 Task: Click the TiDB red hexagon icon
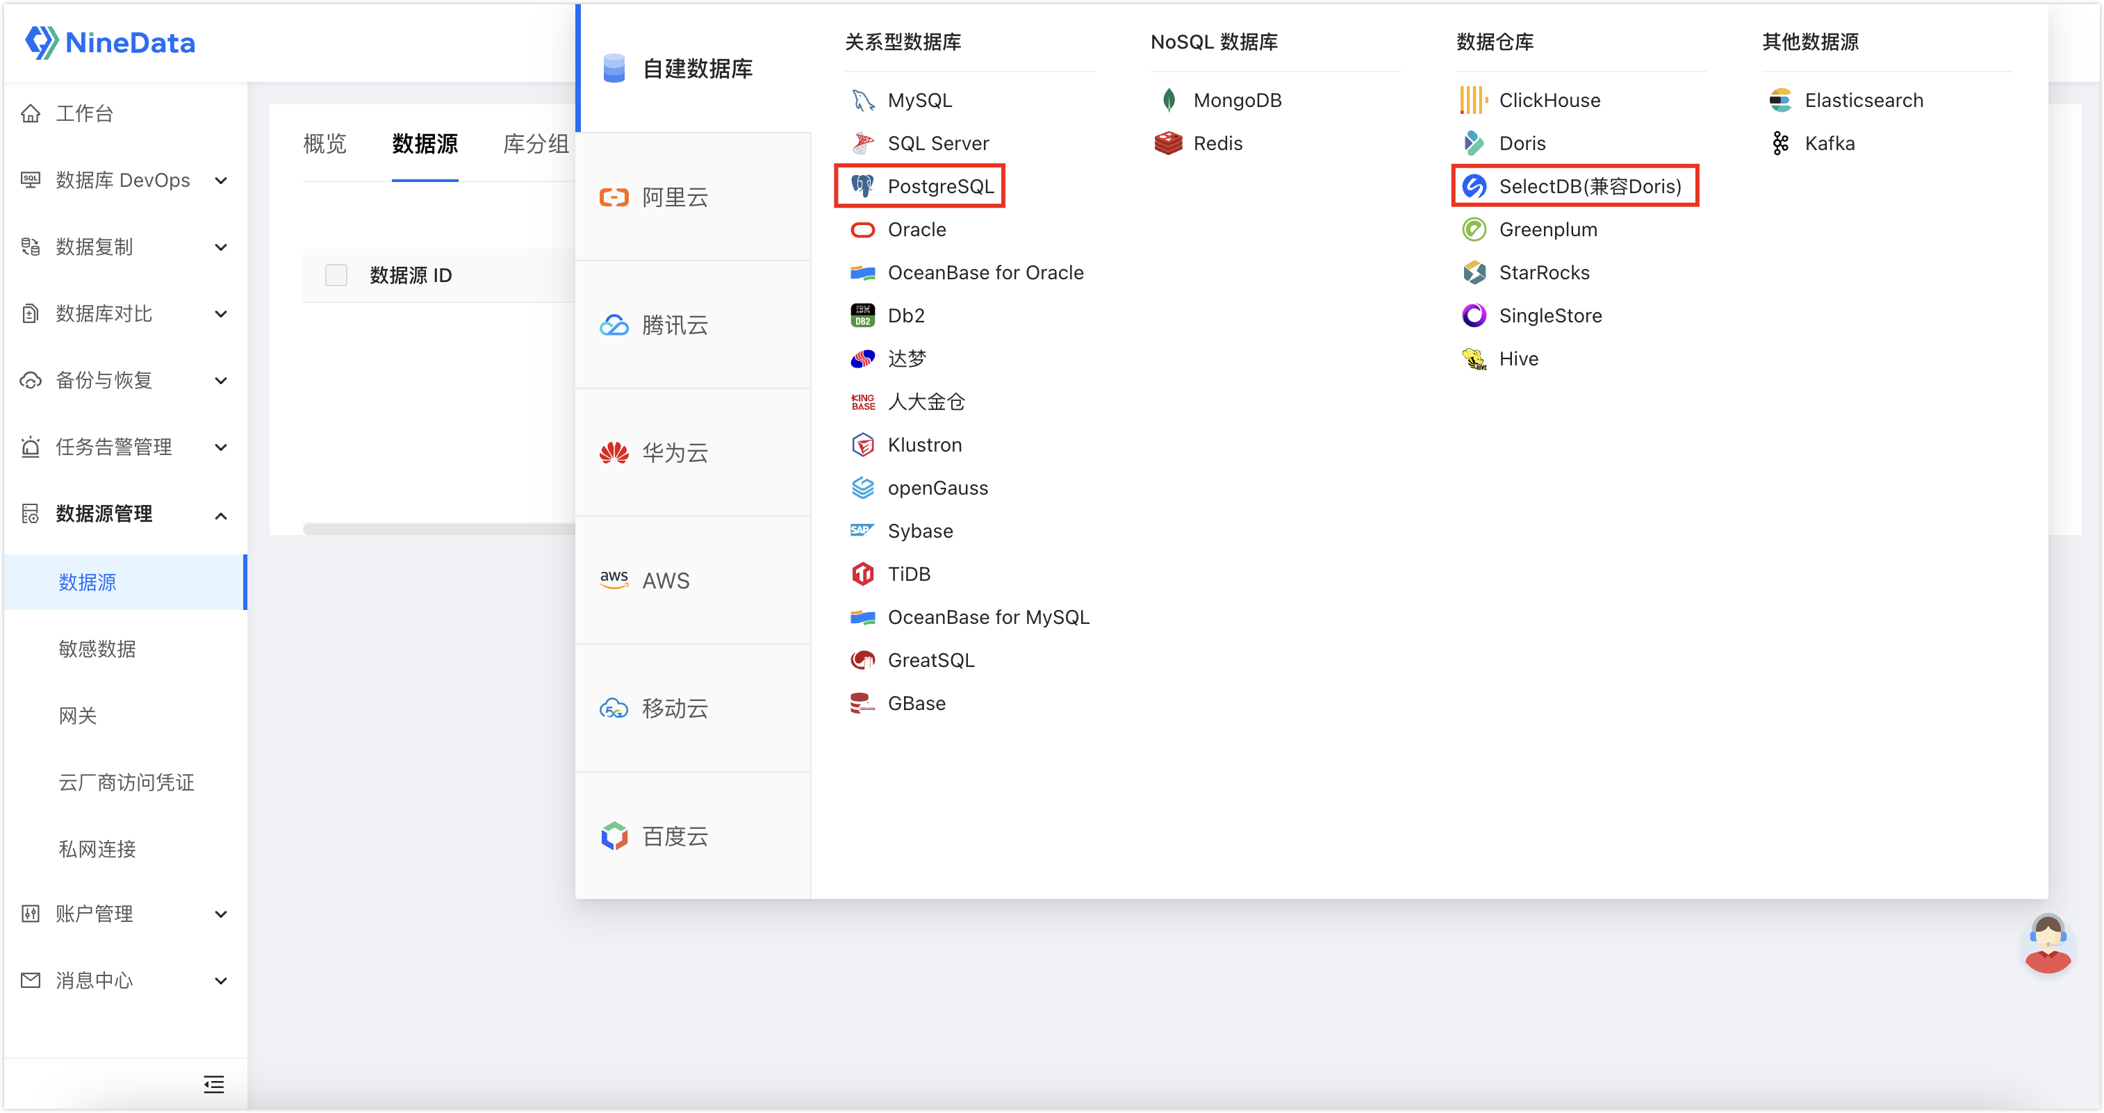click(862, 574)
